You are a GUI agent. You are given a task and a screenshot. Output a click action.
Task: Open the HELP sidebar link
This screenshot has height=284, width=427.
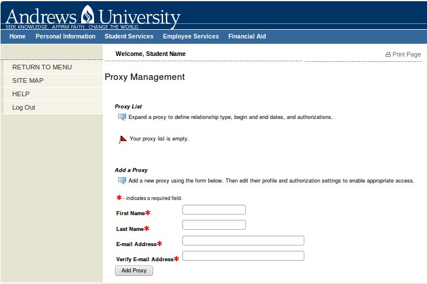point(20,94)
